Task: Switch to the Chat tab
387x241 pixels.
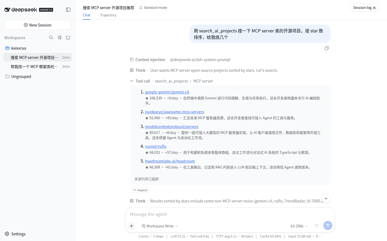Action: 87,15
